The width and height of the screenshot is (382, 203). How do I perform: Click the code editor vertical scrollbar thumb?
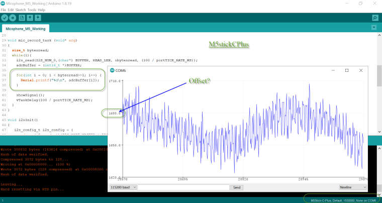click(379, 75)
